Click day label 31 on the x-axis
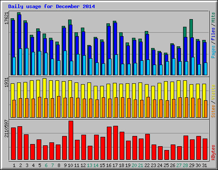 204,165
